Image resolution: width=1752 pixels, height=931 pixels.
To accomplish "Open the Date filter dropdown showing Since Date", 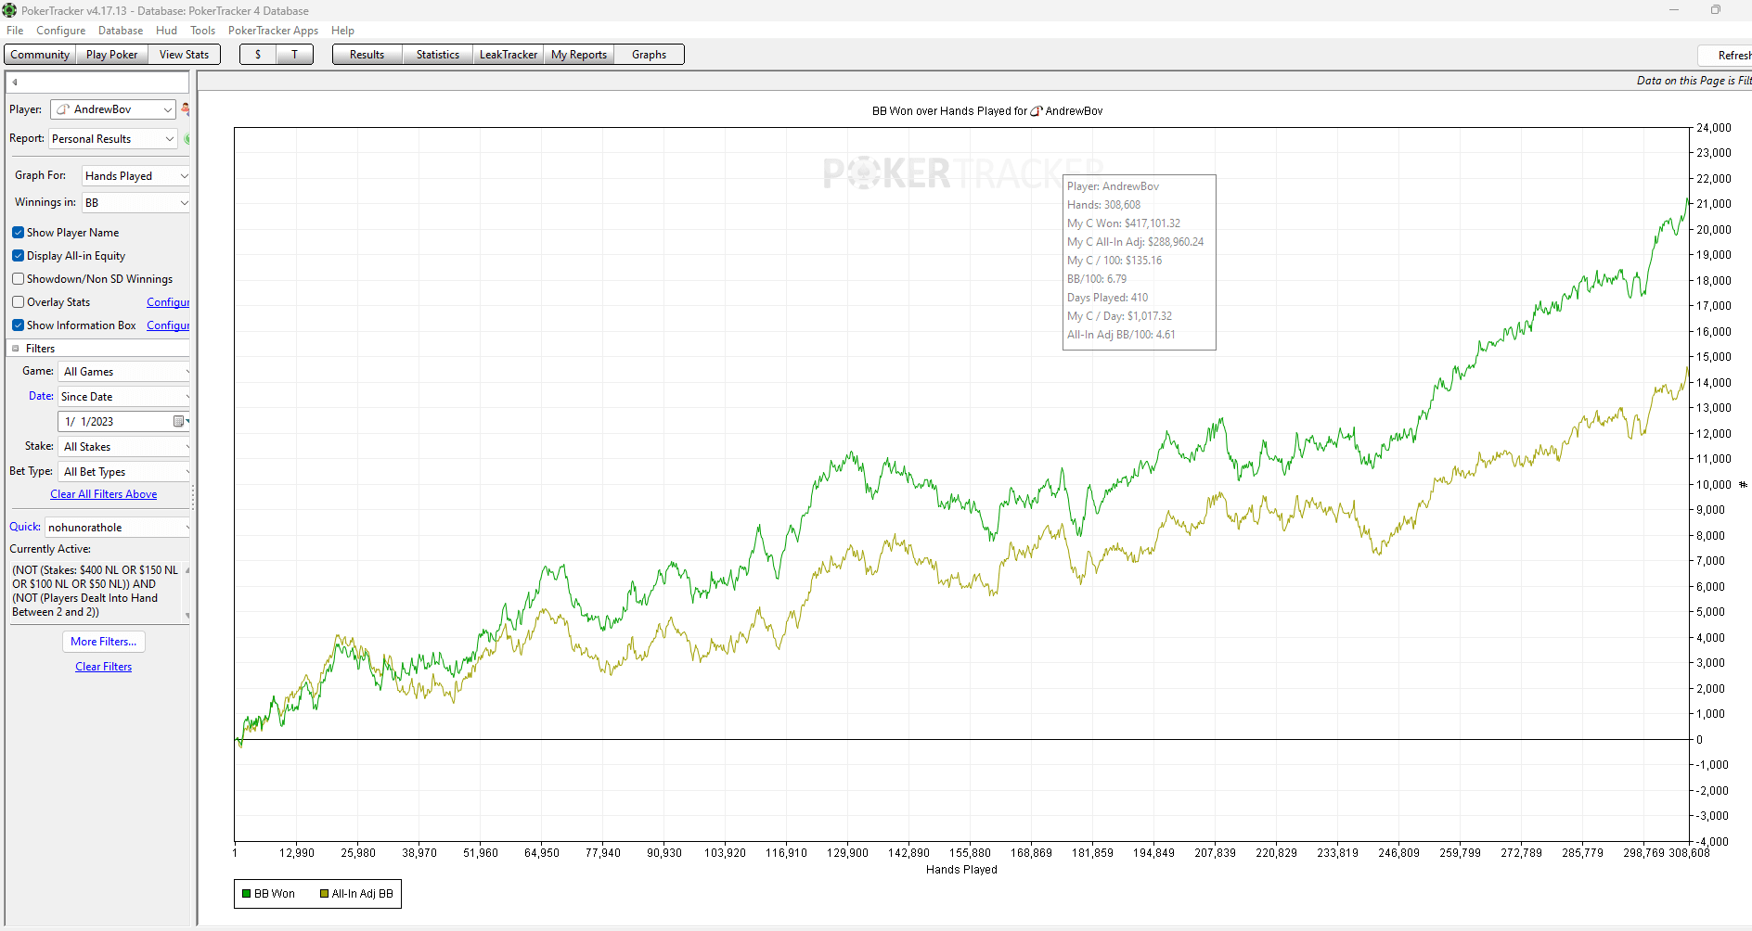I will pyautogui.click(x=124, y=397).
